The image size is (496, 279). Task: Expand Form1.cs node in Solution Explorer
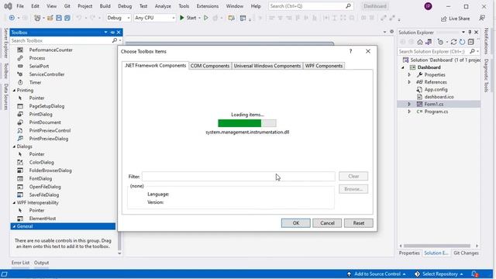[409, 104]
